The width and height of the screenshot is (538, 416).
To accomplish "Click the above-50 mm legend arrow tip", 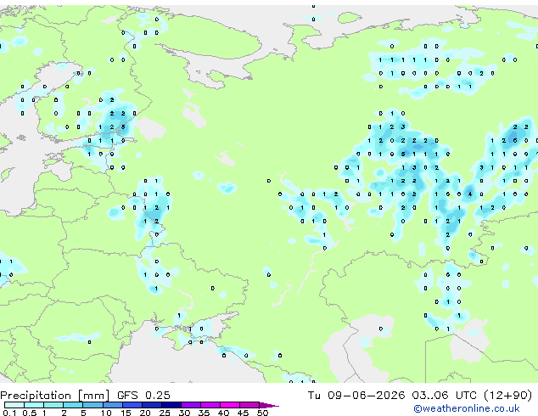I will 269,405.
